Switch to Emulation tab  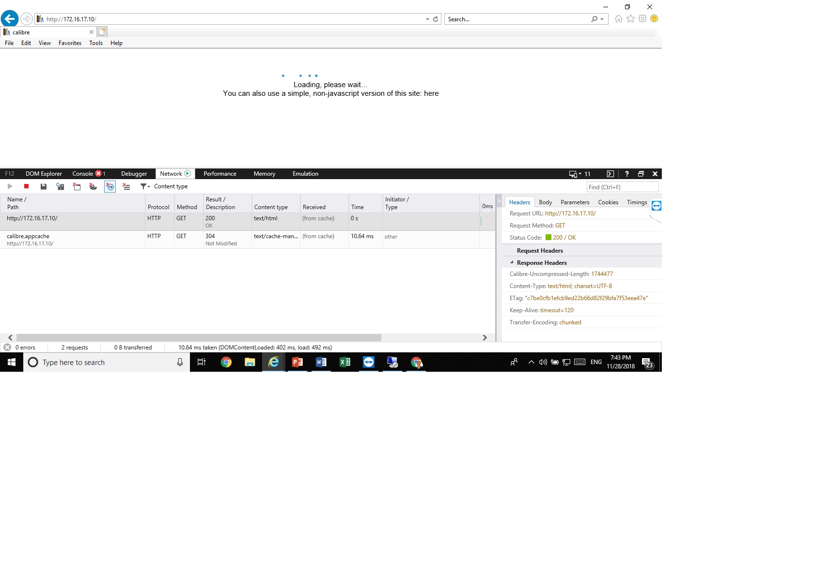click(306, 174)
